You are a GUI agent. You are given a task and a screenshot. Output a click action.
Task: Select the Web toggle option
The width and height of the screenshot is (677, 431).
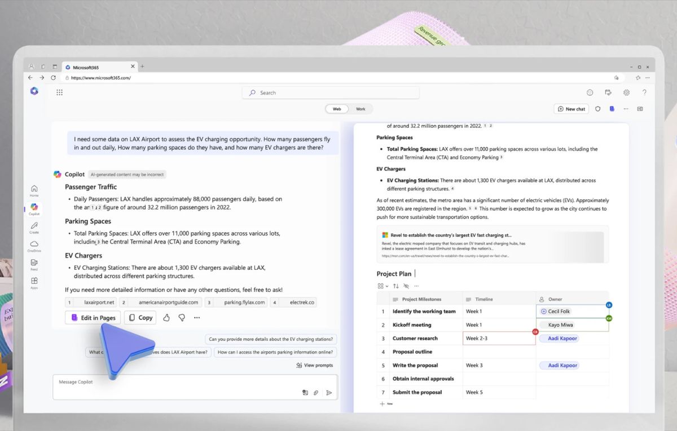337,109
